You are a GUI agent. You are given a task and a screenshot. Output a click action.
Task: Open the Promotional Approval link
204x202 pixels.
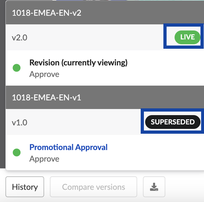(68, 147)
